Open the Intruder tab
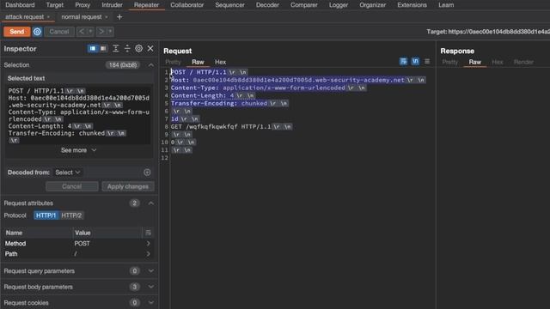This screenshot has width=550, height=309. [112, 5]
